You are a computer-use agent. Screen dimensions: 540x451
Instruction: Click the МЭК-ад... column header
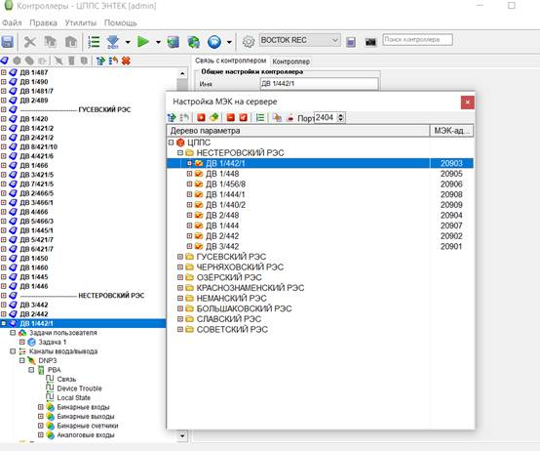tap(451, 131)
